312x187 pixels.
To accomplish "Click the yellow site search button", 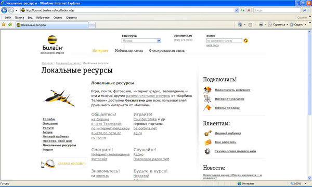I will [246, 40].
